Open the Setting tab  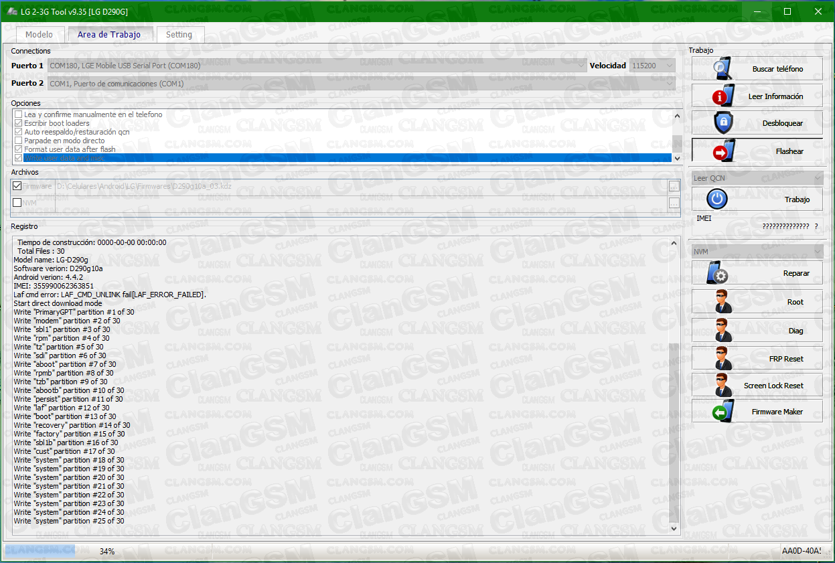[179, 35]
